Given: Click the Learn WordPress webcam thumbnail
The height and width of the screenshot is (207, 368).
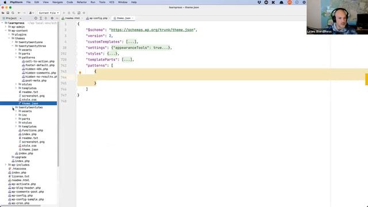Looking at the screenshot, I should point(338,17).
